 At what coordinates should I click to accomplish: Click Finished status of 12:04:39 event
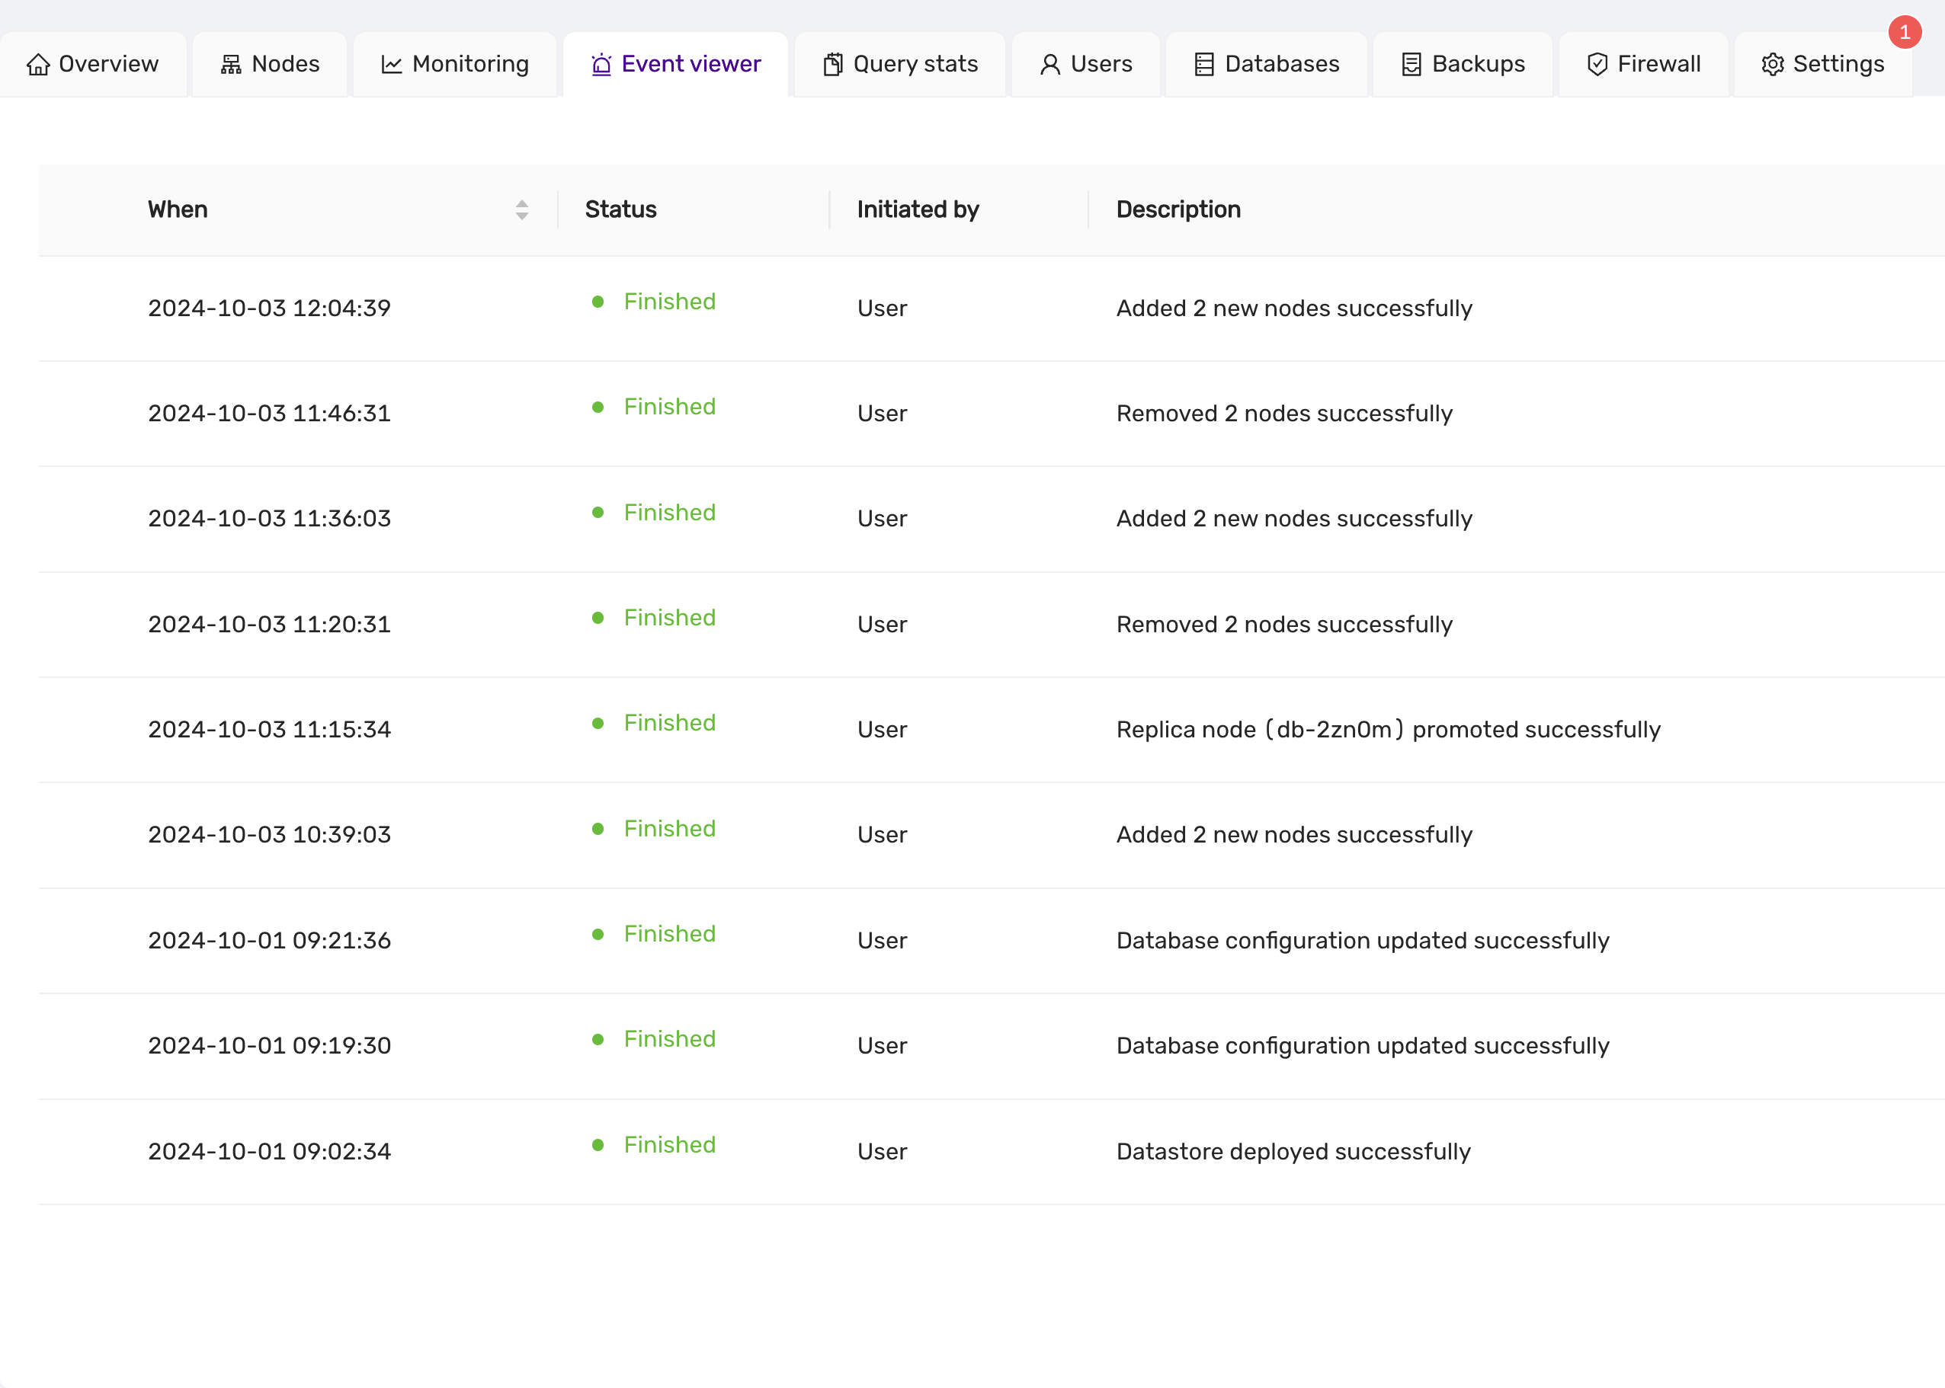[669, 302]
